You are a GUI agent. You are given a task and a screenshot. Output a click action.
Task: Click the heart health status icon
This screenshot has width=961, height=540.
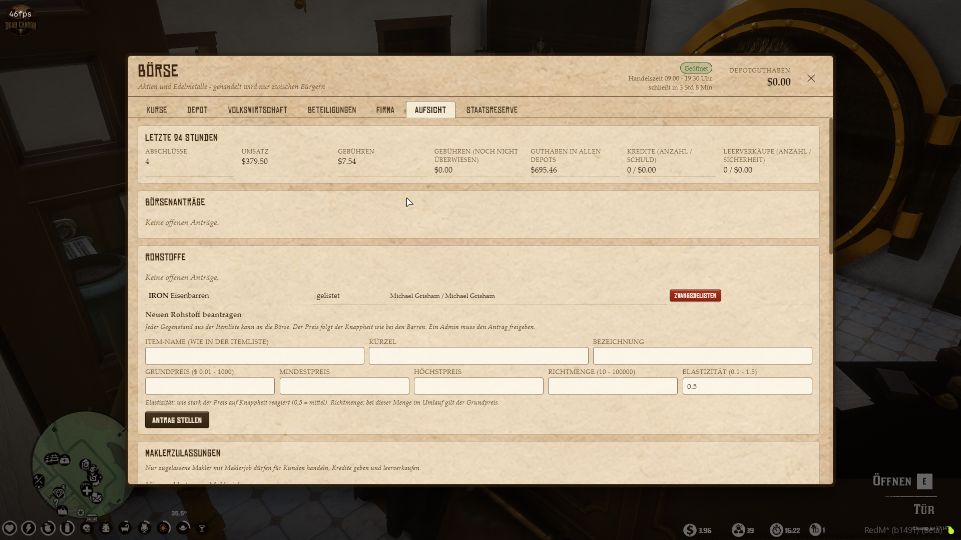pos(10,528)
